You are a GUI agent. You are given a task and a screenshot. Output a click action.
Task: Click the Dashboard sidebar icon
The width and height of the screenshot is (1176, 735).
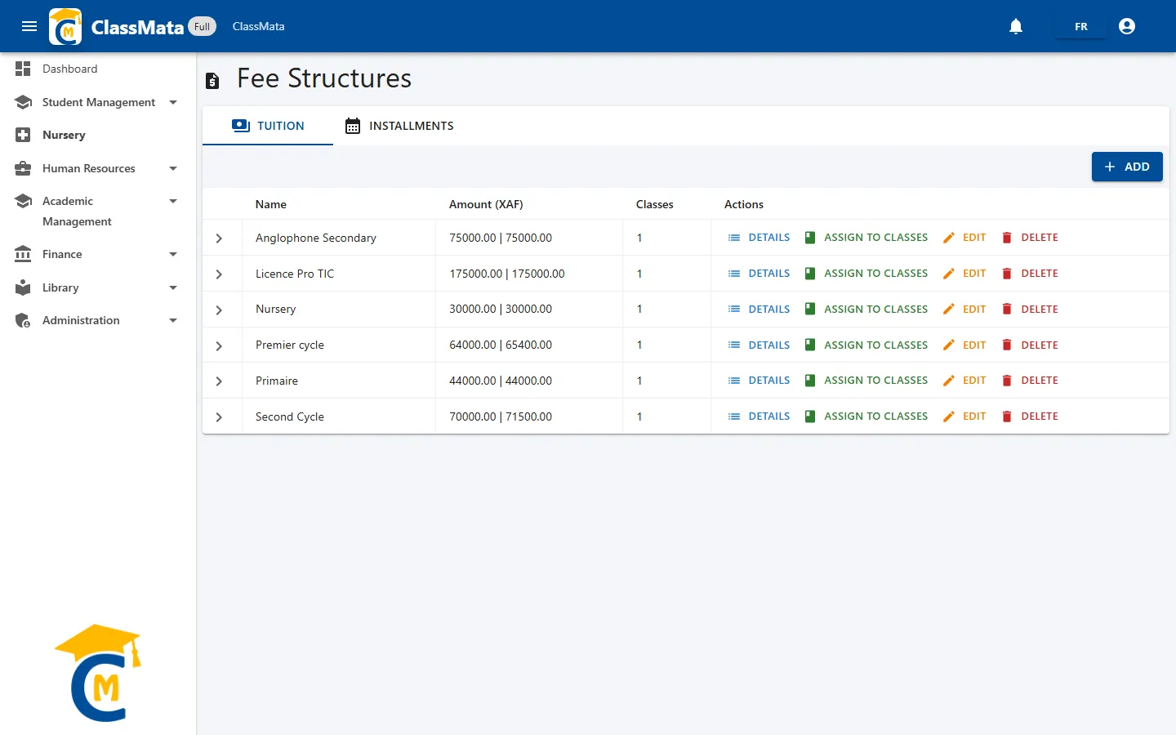(23, 69)
